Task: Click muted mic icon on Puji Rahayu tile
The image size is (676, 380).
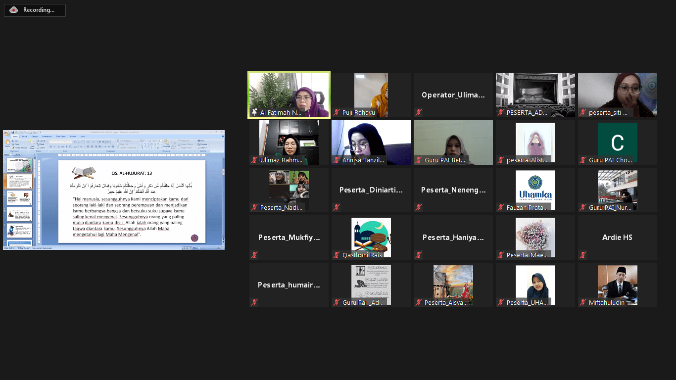Action: coord(337,113)
